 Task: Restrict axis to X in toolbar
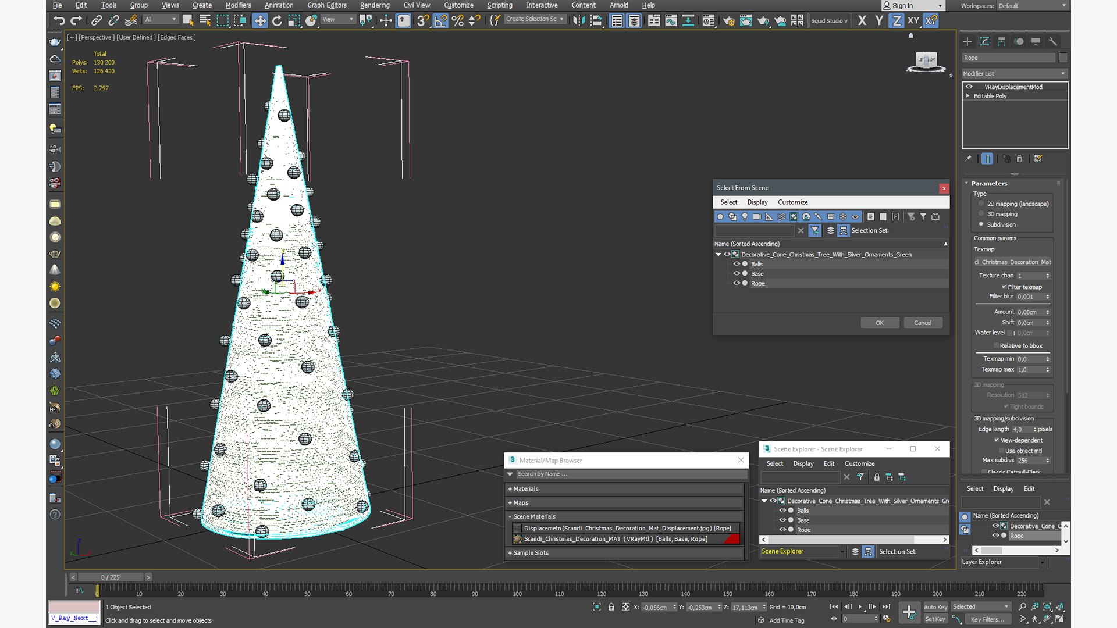click(862, 20)
